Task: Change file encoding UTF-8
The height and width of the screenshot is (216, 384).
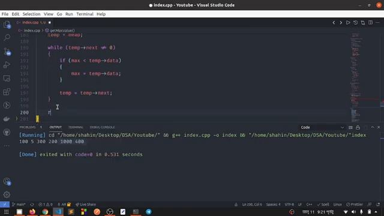Action: pos(289,204)
